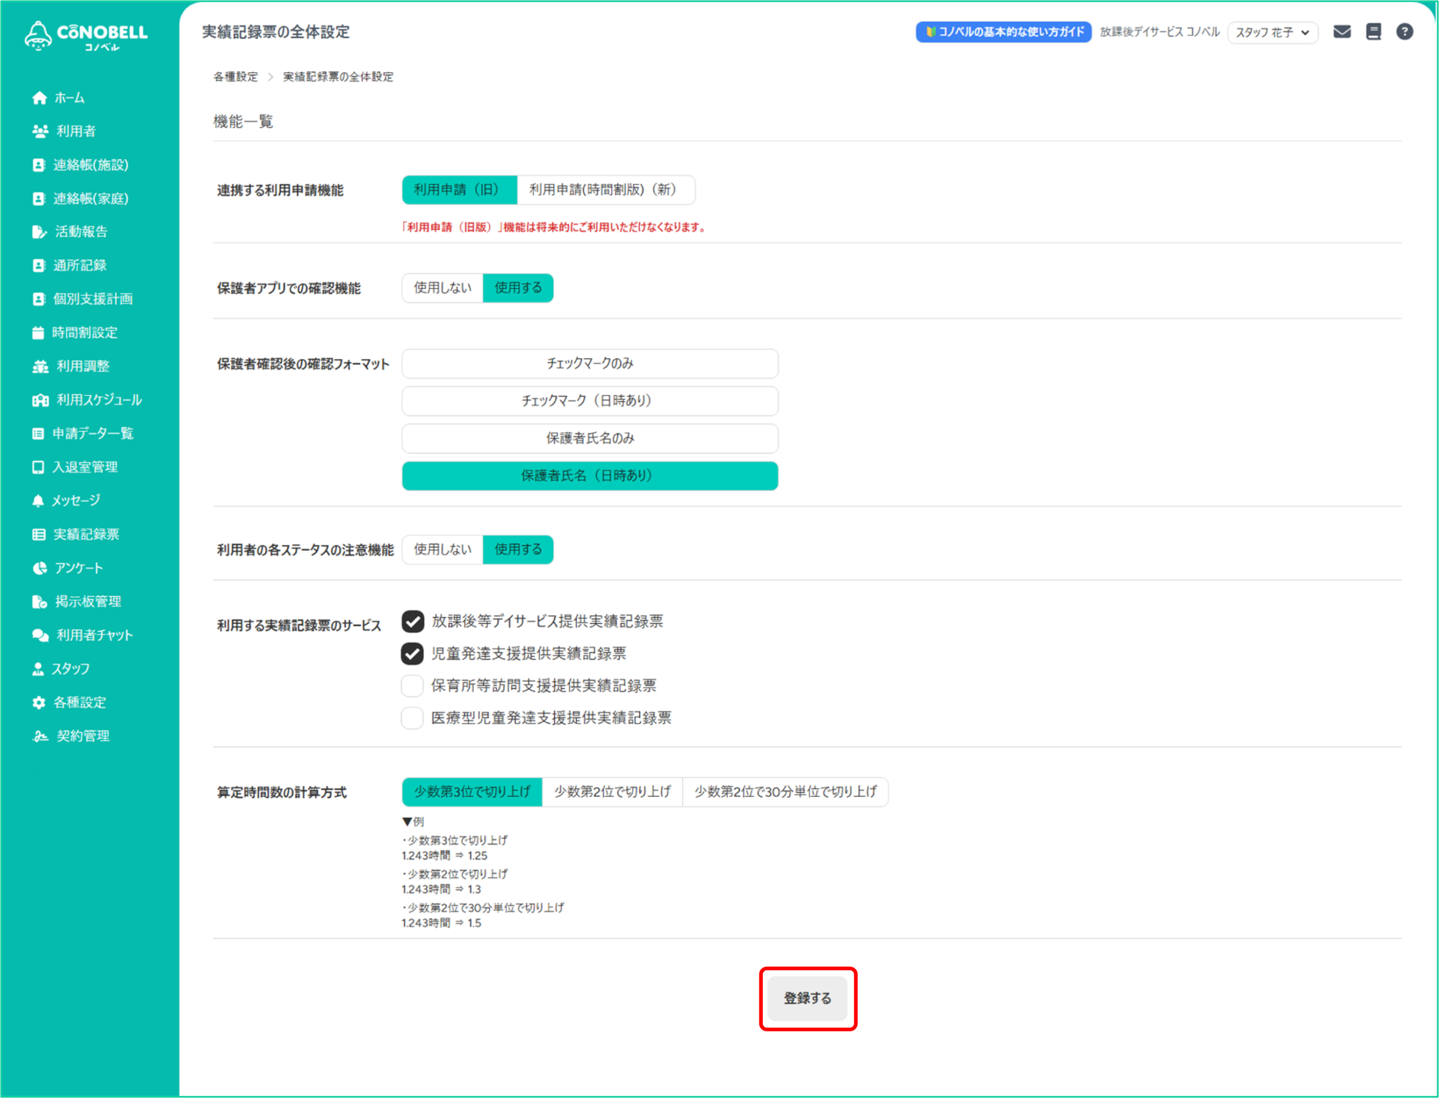
Task: Click the CONOBELL logo
Action: (86, 35)
